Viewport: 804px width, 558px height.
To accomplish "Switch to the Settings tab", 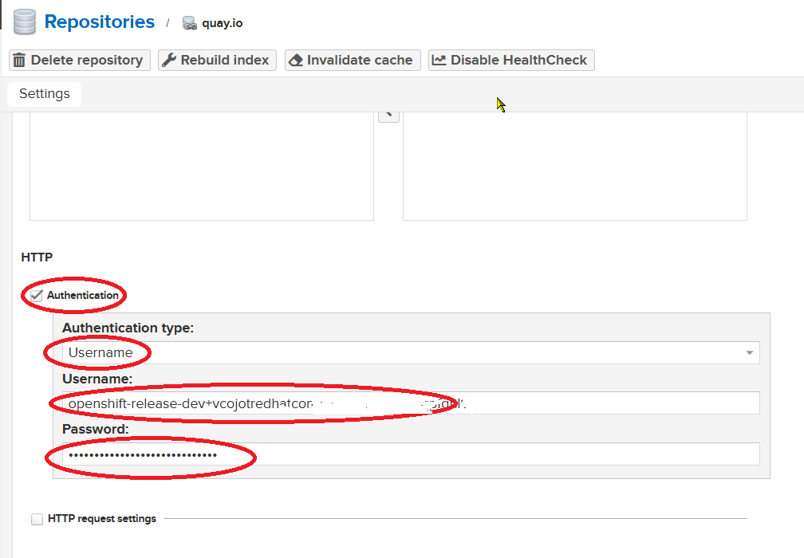I will coord(45,94).
